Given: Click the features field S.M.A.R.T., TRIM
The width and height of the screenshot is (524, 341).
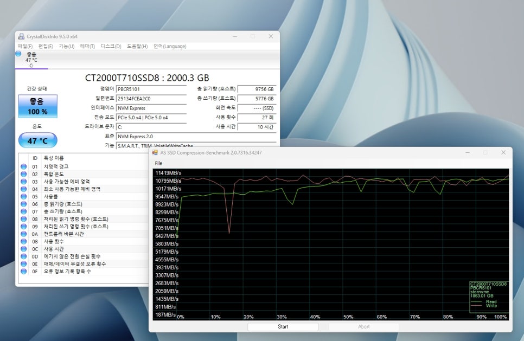Looking at the screenshot, I should click(x=196, y=145).
